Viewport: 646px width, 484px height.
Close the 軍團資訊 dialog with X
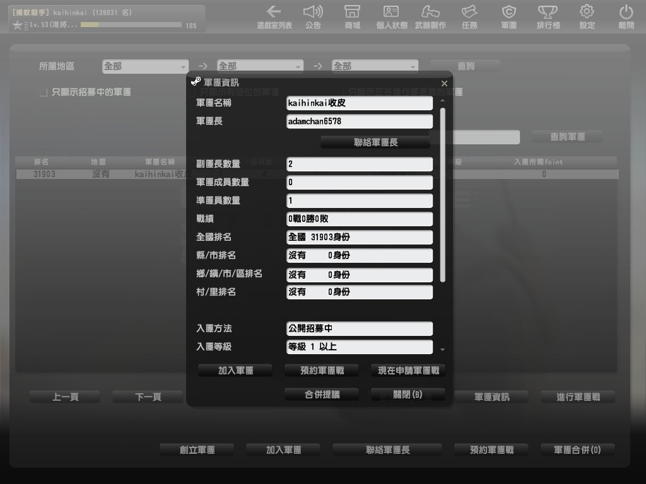tap(444, 83)
